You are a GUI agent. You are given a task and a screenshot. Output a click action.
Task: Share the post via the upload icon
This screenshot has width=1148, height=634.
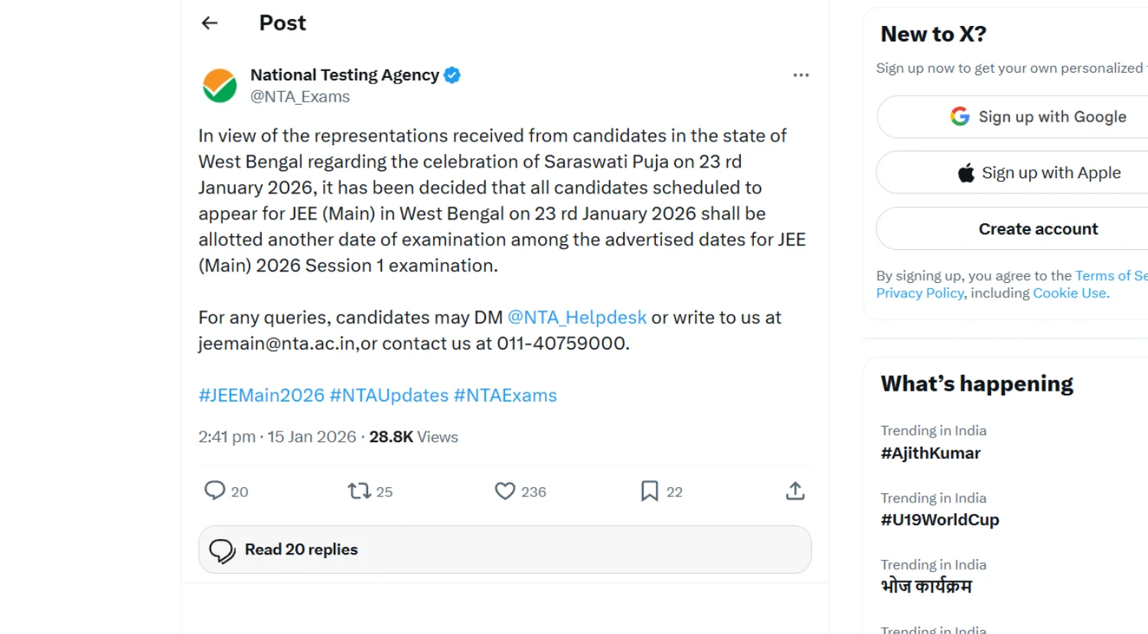coord(794,491)
